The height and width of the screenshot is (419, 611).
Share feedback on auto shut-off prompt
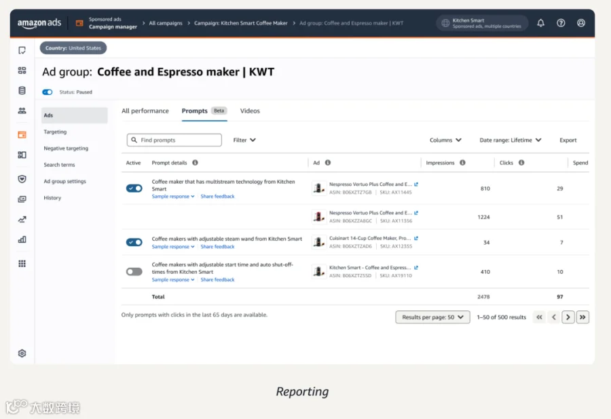pos(217,280)
